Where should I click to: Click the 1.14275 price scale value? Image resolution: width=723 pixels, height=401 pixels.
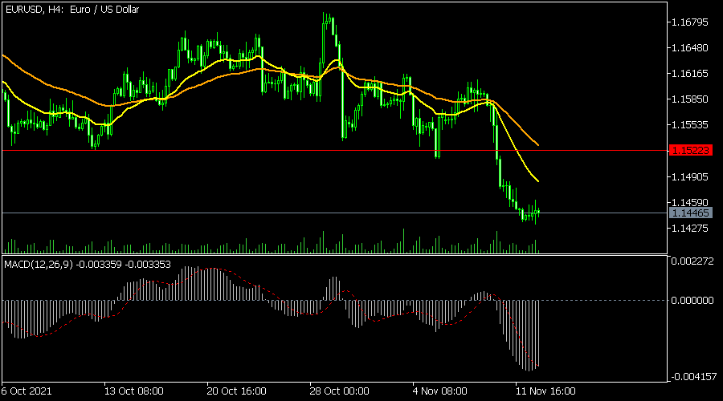coord(690,229)
